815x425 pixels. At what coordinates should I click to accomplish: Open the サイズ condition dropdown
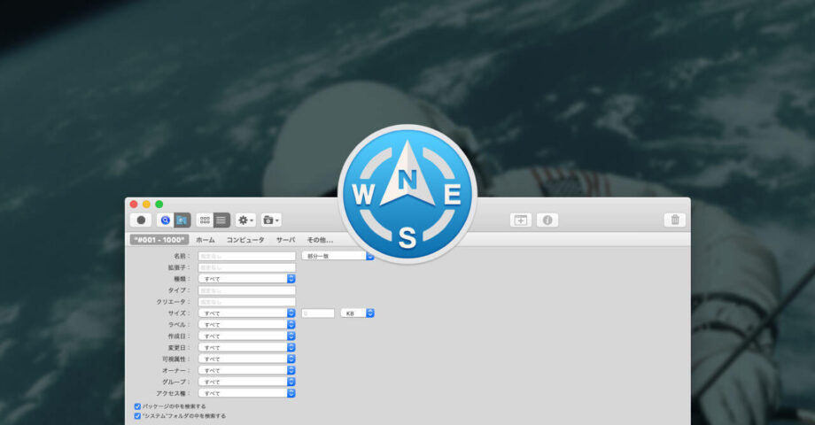tap(246, 313)
